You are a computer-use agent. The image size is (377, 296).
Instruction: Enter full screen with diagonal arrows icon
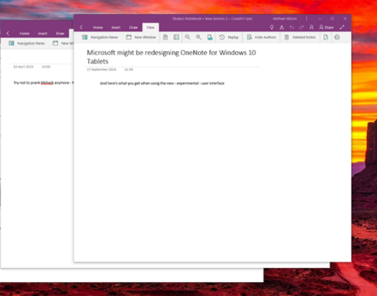point(342,27)
